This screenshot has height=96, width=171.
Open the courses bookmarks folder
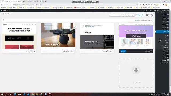[91, 7]
